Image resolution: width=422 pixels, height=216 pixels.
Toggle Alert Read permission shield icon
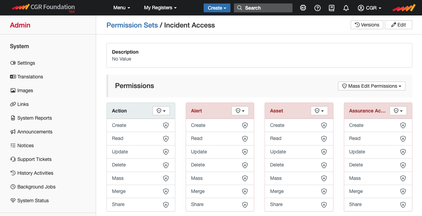[245, 139]
